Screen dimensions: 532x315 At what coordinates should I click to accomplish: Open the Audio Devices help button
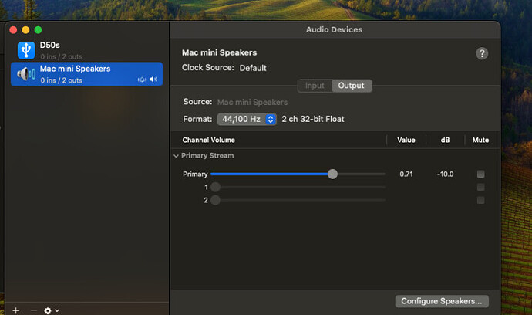pos(482,53)
